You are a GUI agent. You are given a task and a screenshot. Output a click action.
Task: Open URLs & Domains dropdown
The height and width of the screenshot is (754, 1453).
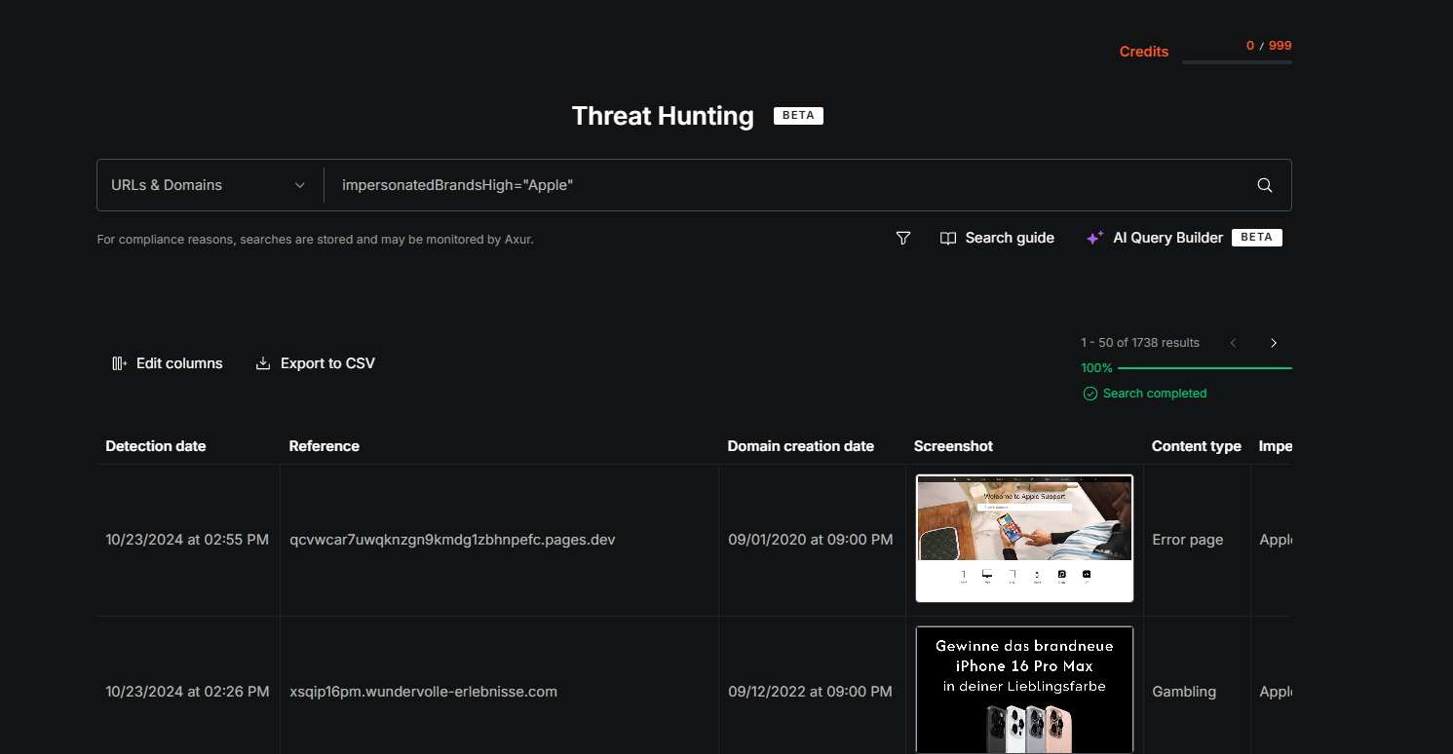[x=209, y=185]
